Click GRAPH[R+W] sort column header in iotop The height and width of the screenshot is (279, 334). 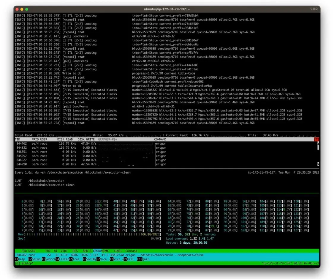click(x=107, y=139)
